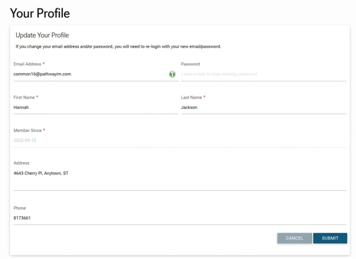Click the 'Update Your Profile' section title
Screen dimensions: 356x259
(42, 35)
